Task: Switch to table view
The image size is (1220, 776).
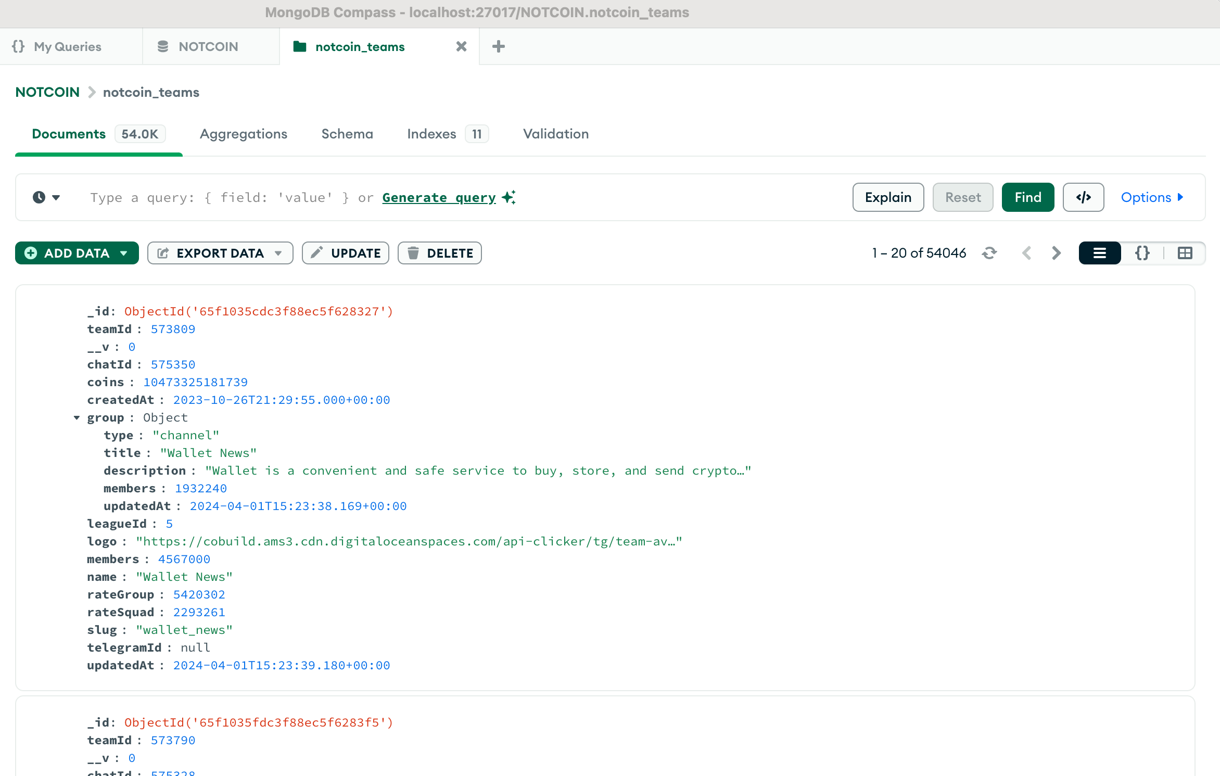Action: coord(1185,253)
